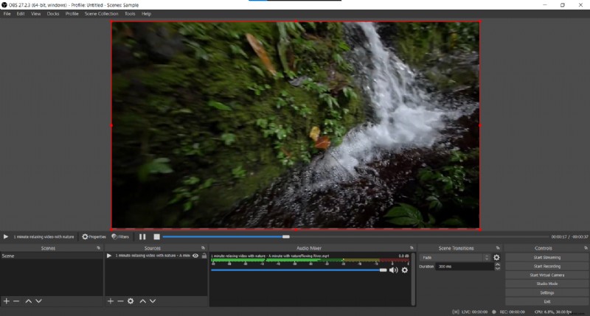This screenshot has height=316, width=590.
Task: Open source Properties in the toolbar
Action: point(94,236)
